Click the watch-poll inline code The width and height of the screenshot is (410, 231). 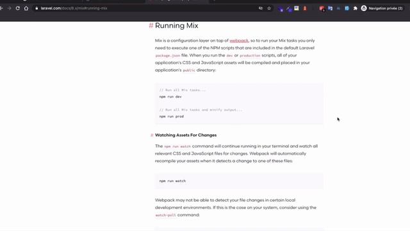[x=165, y=215]
